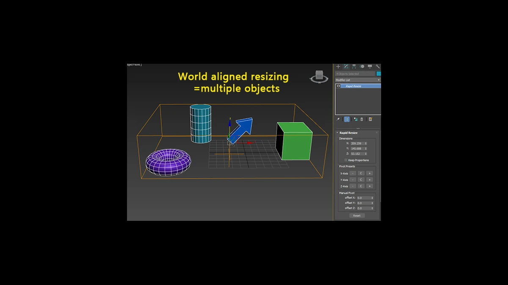Image resolution: width=508 pixels, height=285 pixels.
Task: Set Y-Axis pivot to plus
Action: 370,180
